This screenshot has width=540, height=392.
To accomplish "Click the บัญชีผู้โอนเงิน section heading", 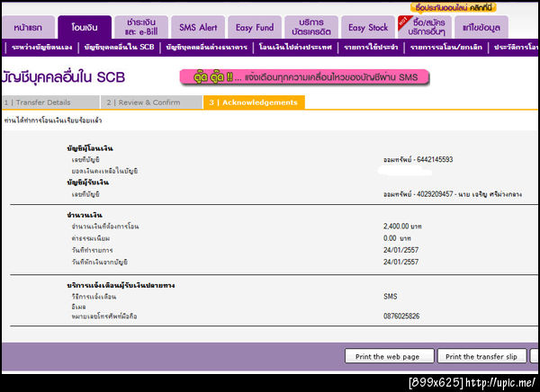I will pos(90,148).
